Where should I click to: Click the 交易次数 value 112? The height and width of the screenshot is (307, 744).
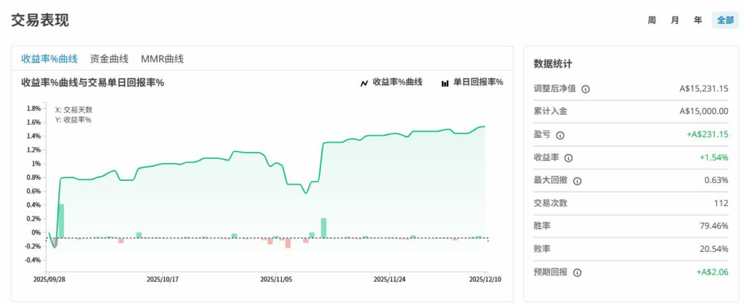[x=721, y=203]
